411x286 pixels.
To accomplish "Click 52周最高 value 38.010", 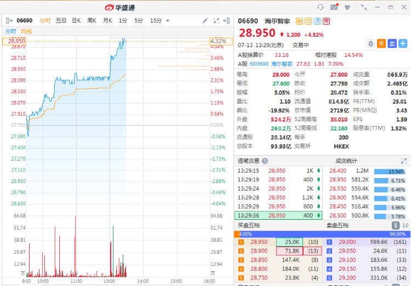I will (x=339, y=119).
